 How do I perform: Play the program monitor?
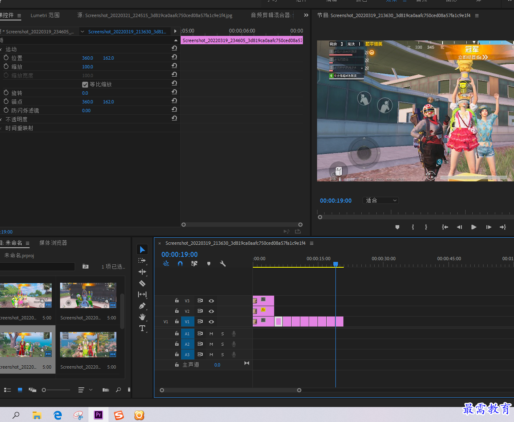click(474, 227)
